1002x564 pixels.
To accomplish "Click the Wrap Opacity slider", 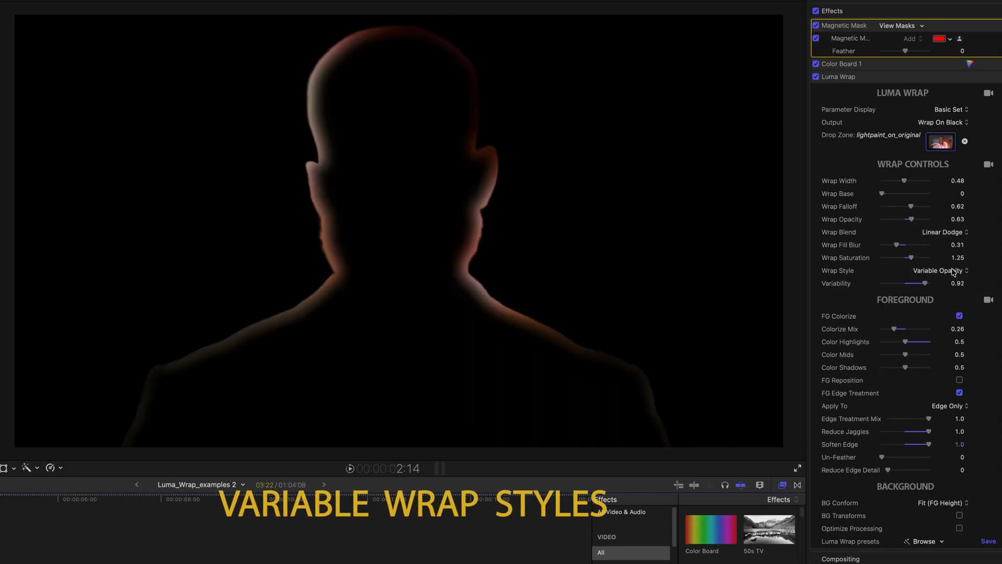I will 905,219.
